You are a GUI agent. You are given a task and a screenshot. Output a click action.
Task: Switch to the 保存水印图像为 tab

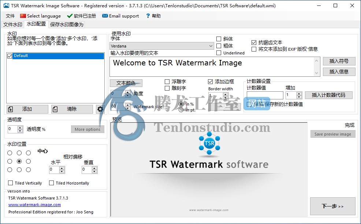pyautogui.click(x=67, y=24)
